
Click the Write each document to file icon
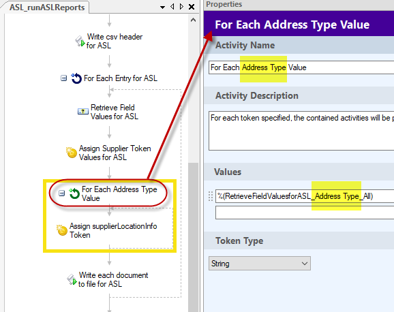[72, 279]
